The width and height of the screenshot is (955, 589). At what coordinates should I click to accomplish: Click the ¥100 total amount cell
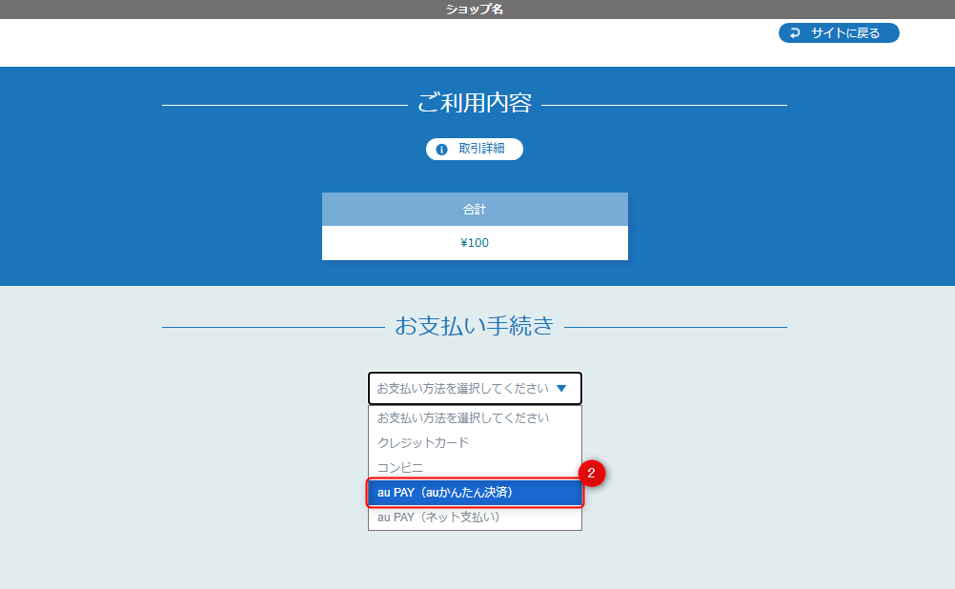point(475,242)
